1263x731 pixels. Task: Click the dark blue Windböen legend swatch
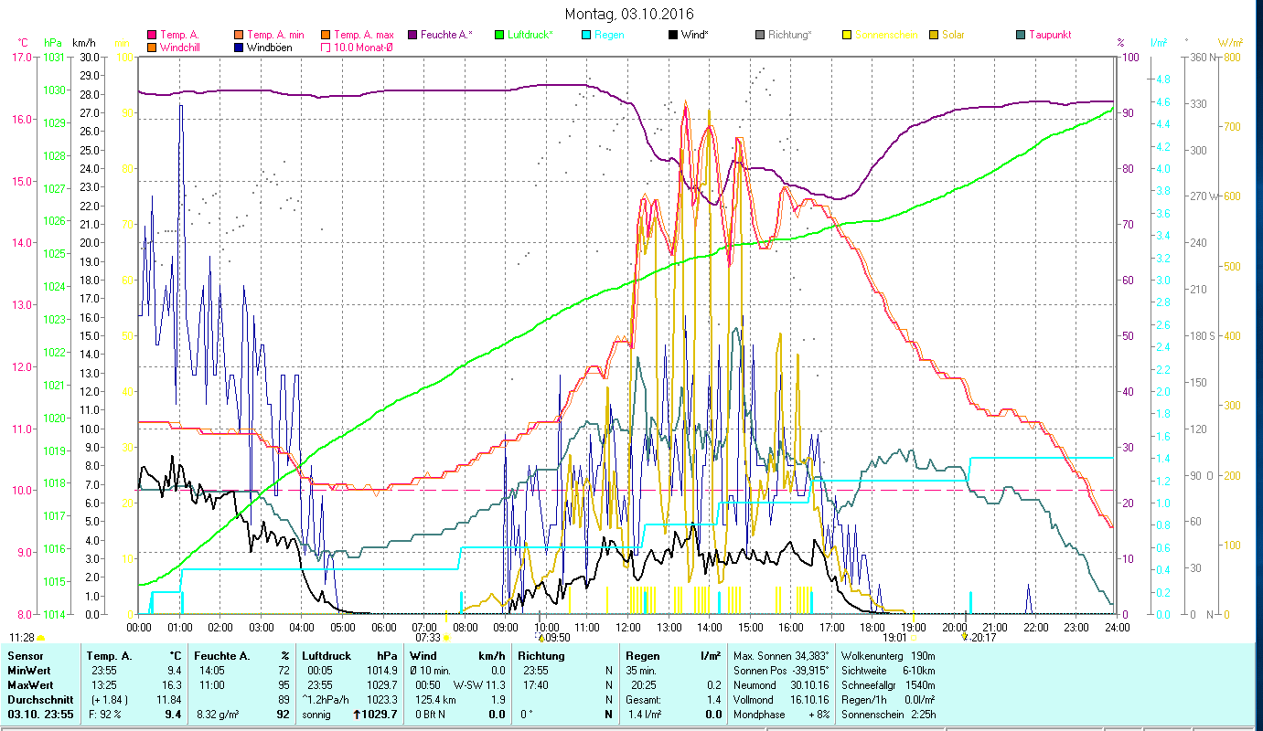coord(238,47)
